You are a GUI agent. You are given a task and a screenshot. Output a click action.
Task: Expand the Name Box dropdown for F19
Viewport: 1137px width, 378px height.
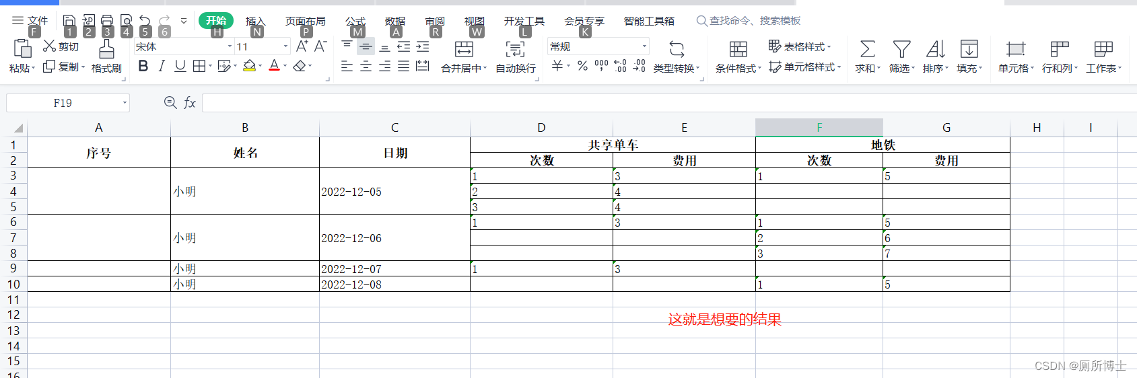coord(125,103)
